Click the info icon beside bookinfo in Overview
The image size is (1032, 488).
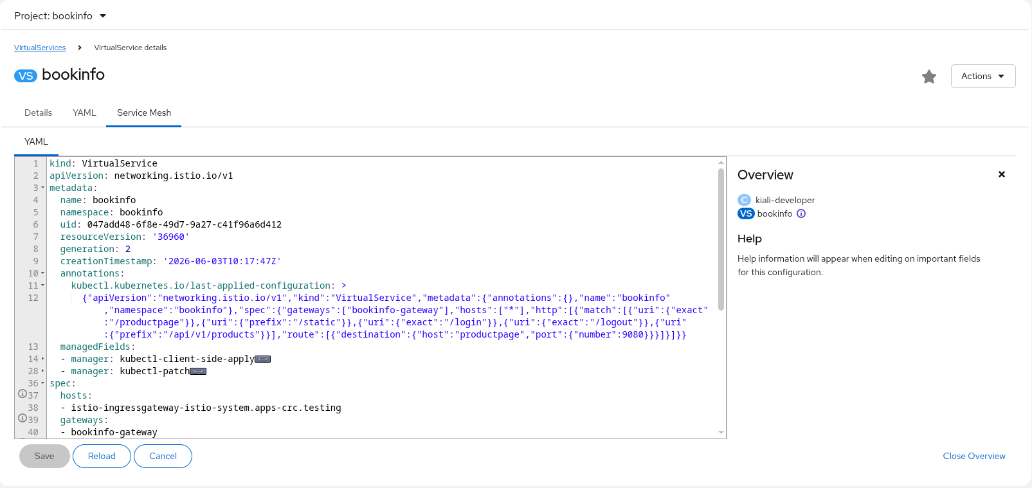pyautogui.click(x=801, y=213)
